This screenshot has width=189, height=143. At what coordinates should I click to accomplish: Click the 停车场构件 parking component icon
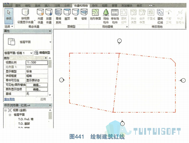pos(115,12)
